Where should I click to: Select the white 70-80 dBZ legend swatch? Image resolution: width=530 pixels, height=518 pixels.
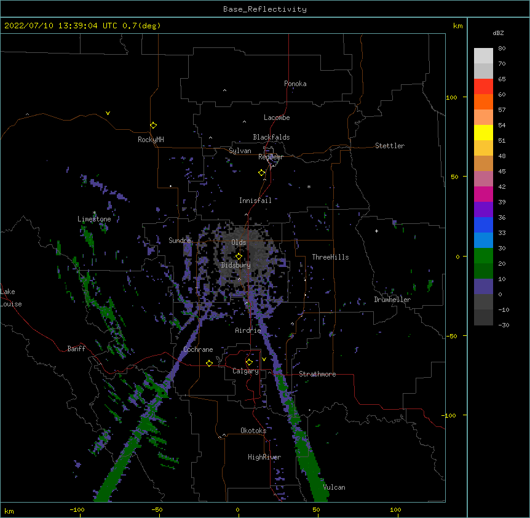point(483,56)
